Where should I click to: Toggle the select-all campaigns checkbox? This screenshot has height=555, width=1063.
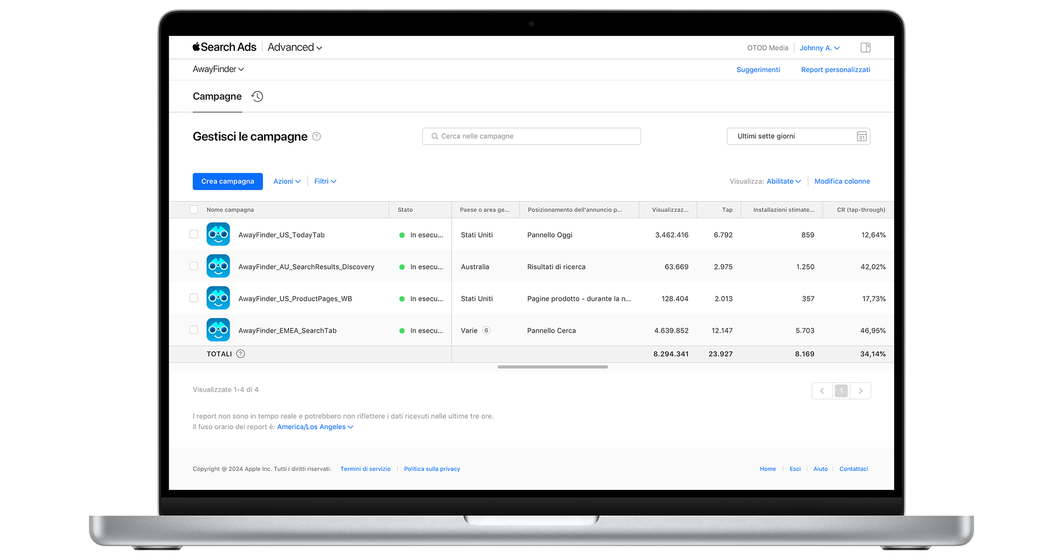click(x=194, y=210)
